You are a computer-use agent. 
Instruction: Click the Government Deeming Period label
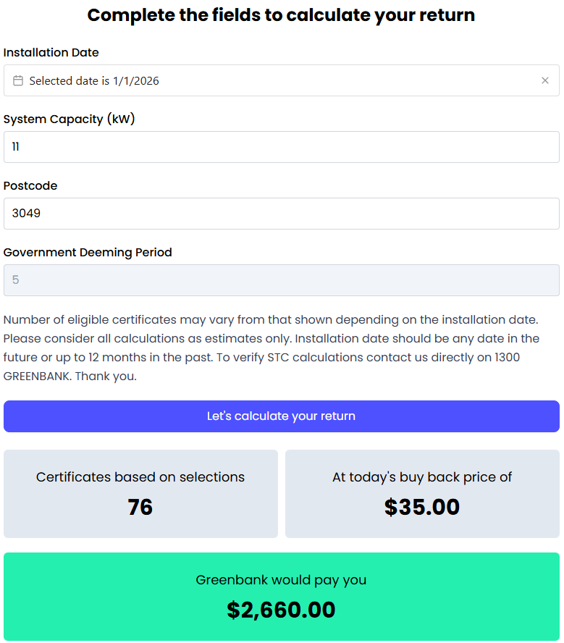[x=88, y=253]
